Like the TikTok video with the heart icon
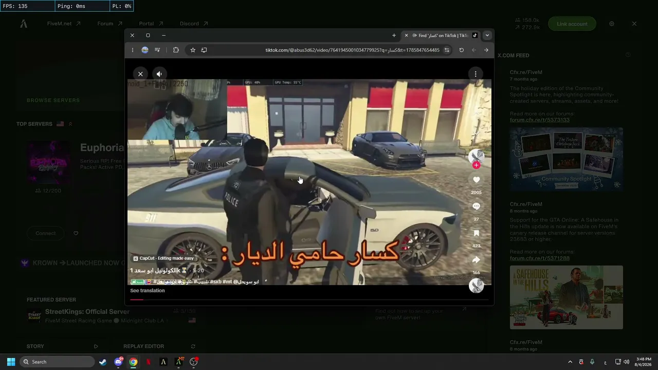 pyautogui.click(x=476, y=180)
